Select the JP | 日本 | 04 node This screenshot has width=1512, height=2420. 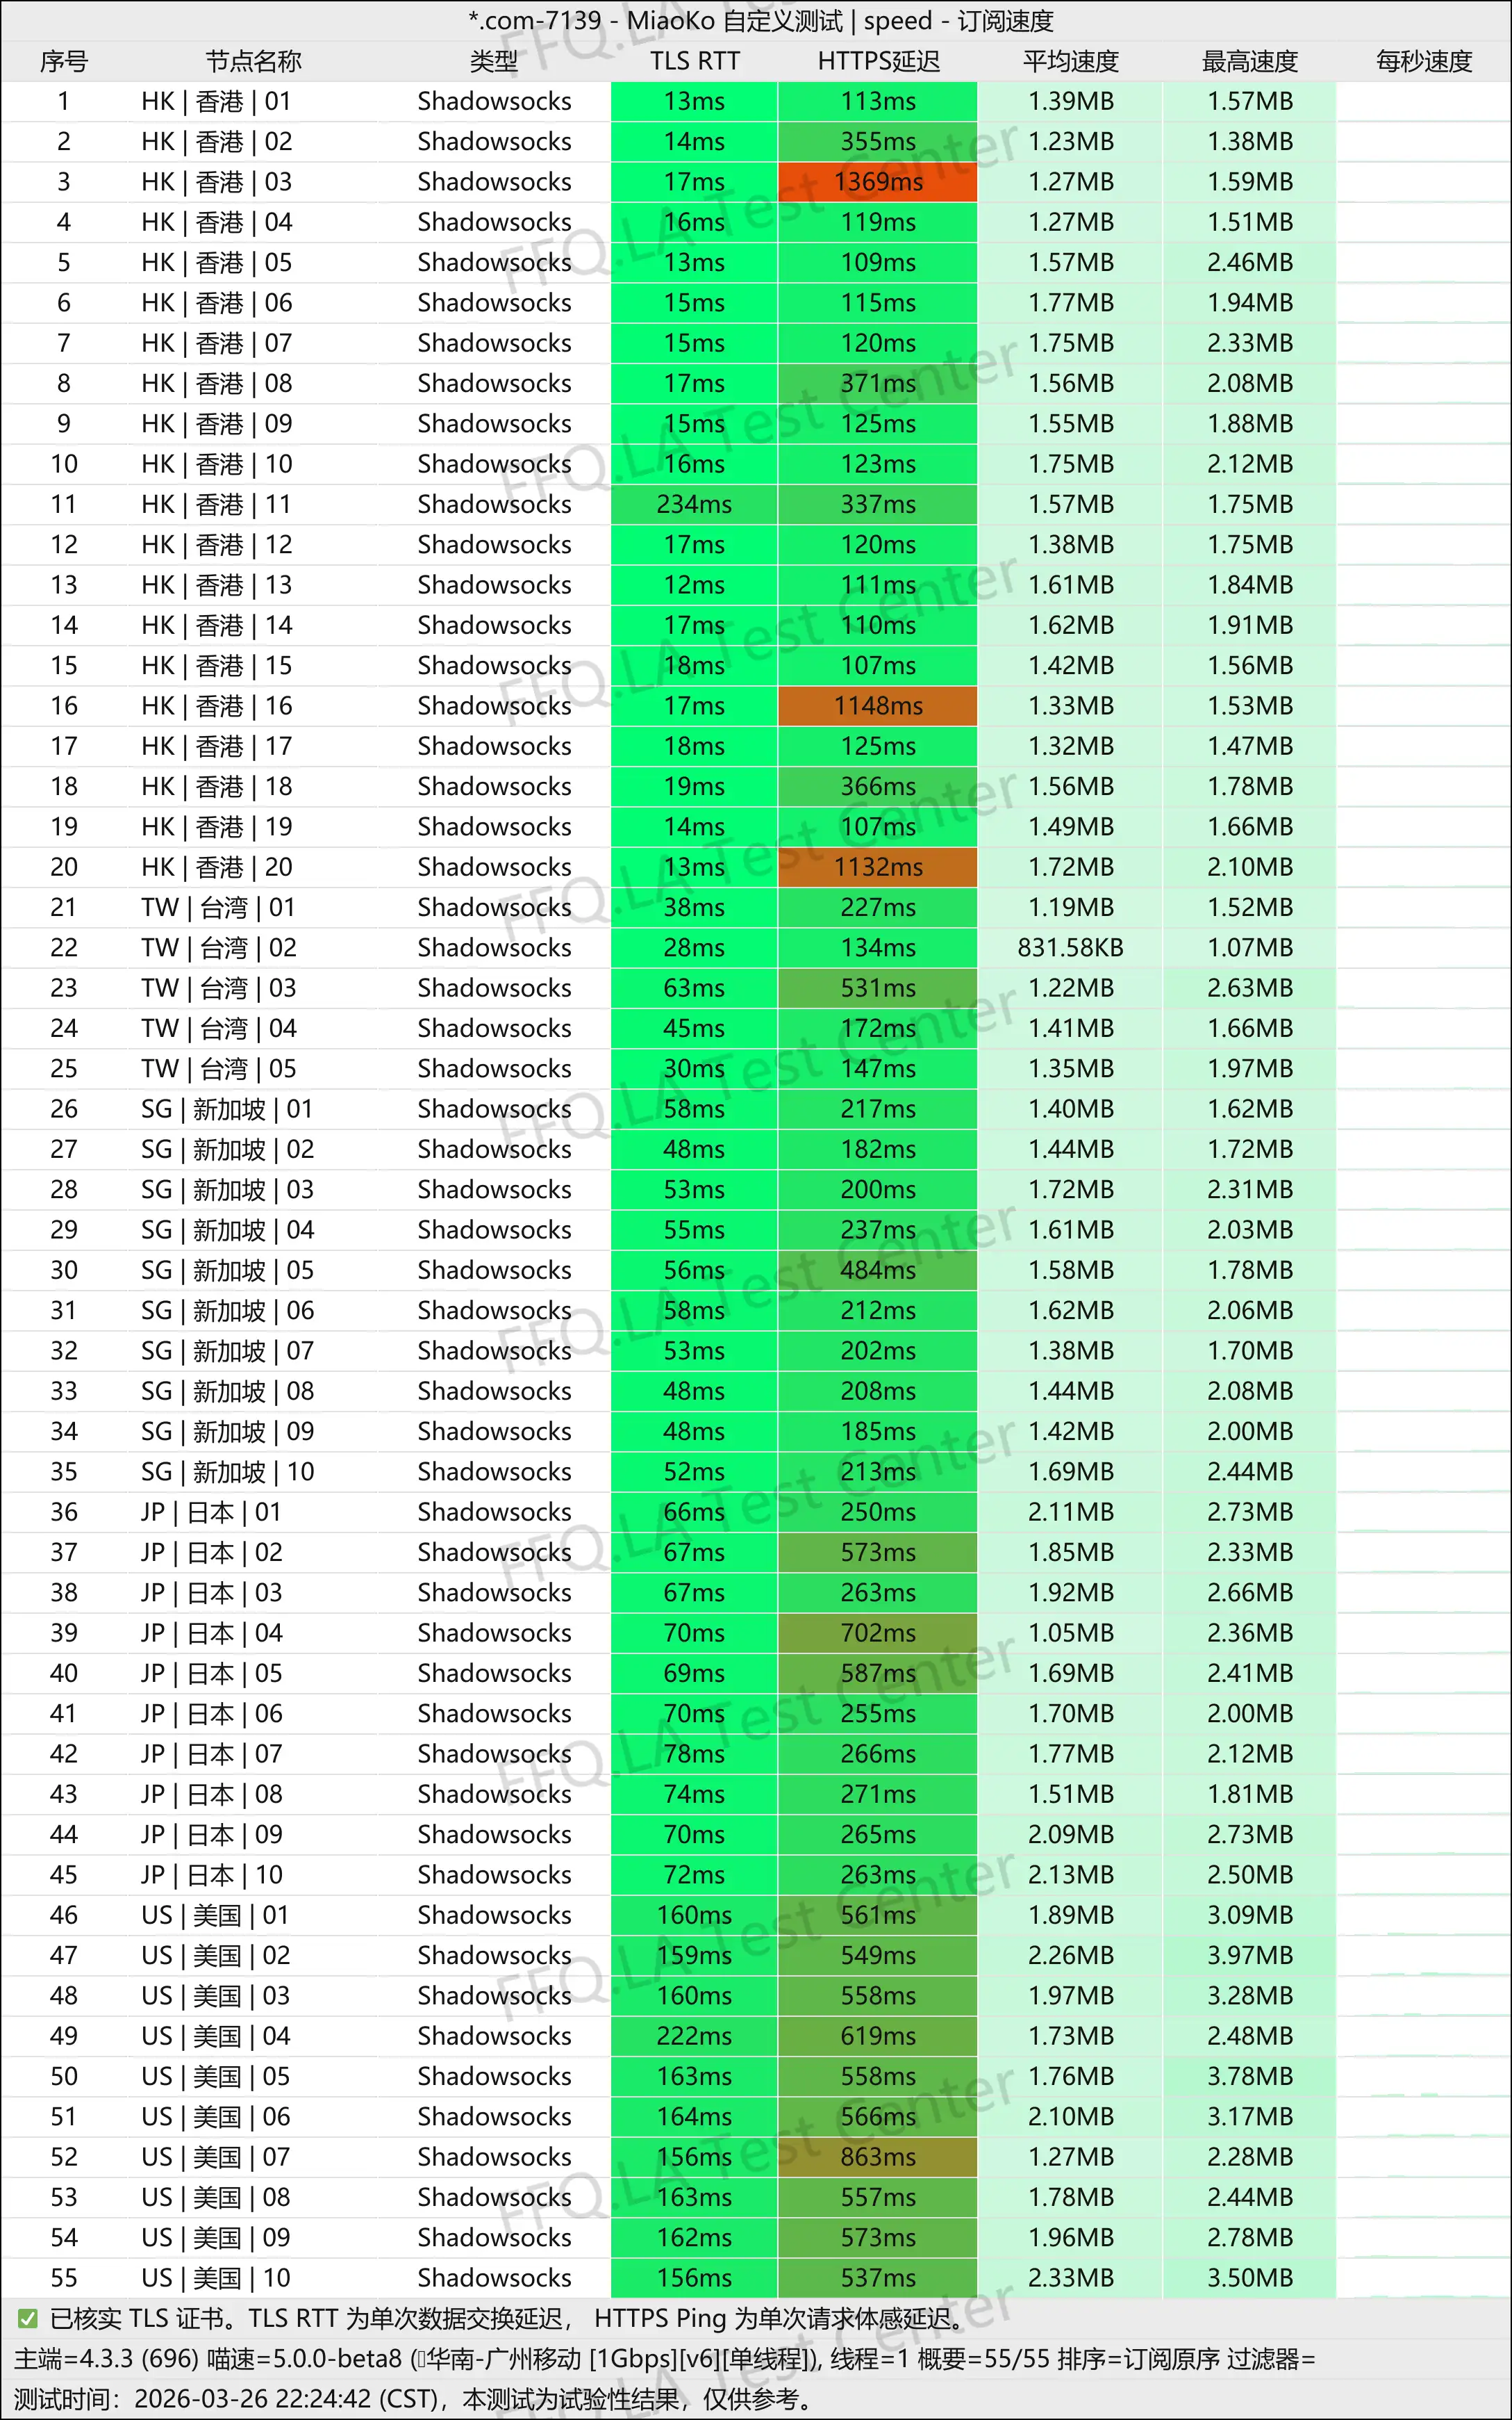[212, 1633]
